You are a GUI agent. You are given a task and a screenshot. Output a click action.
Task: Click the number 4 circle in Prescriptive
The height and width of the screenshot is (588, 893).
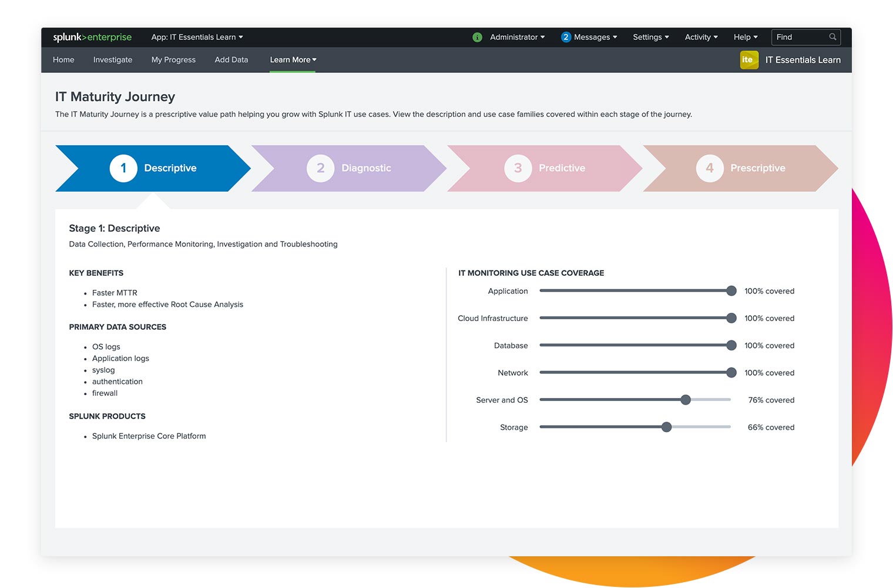(710, 168)
